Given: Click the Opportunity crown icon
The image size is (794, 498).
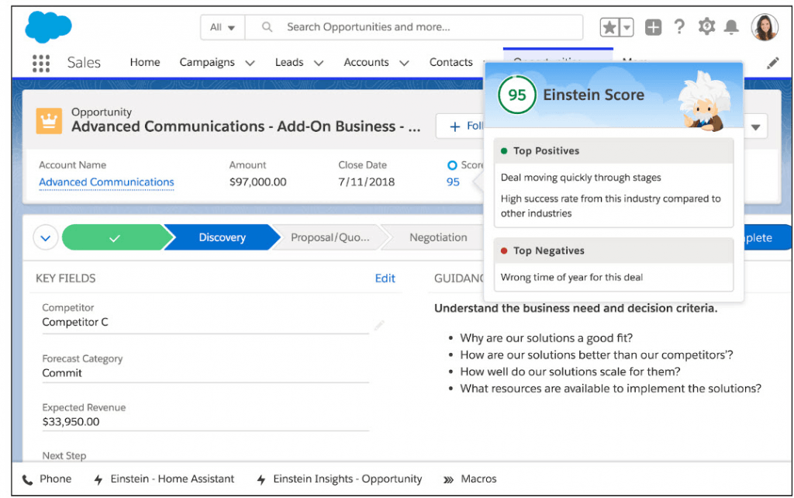Looking at the screenshot, I should pos(49,120).
